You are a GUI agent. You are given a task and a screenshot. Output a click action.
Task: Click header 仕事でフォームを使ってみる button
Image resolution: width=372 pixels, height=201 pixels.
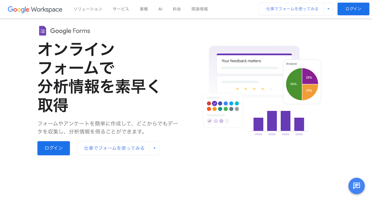click(x=292, y=9)
